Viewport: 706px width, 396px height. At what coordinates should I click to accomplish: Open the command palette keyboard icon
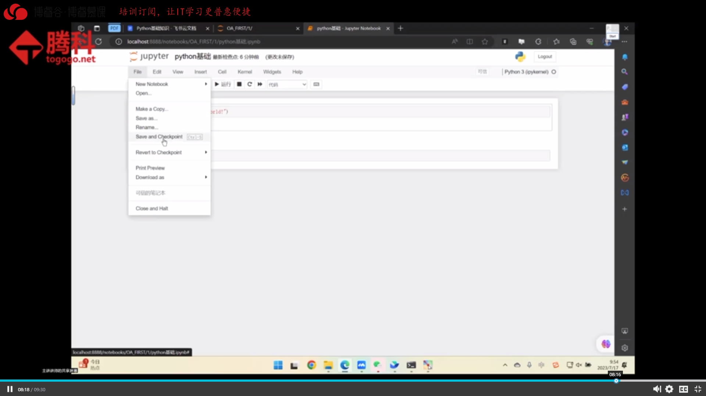[x=316, y=84]
